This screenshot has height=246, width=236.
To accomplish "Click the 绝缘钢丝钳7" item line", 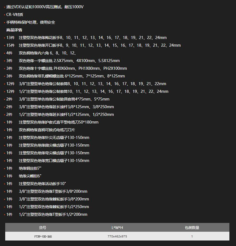I will point(30,168).
